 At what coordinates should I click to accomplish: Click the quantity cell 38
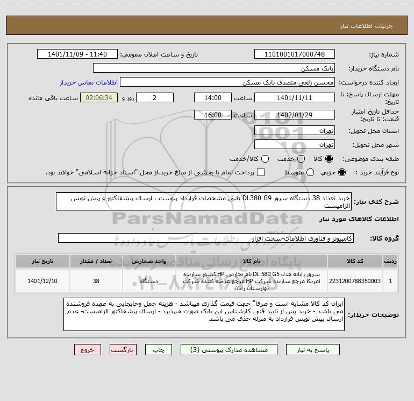(96, 281)
